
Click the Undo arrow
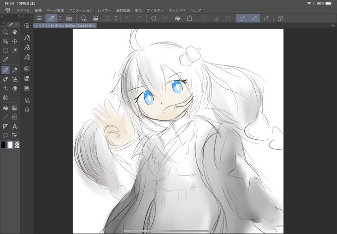127,18
